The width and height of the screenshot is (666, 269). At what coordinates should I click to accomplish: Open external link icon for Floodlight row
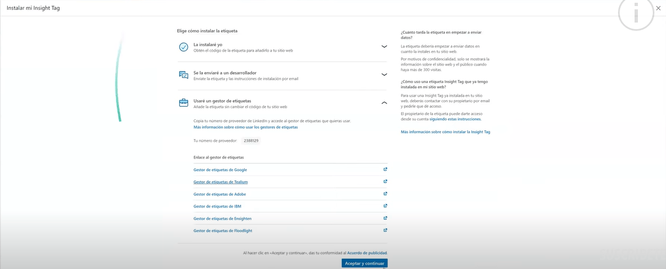tap(385, 230)
